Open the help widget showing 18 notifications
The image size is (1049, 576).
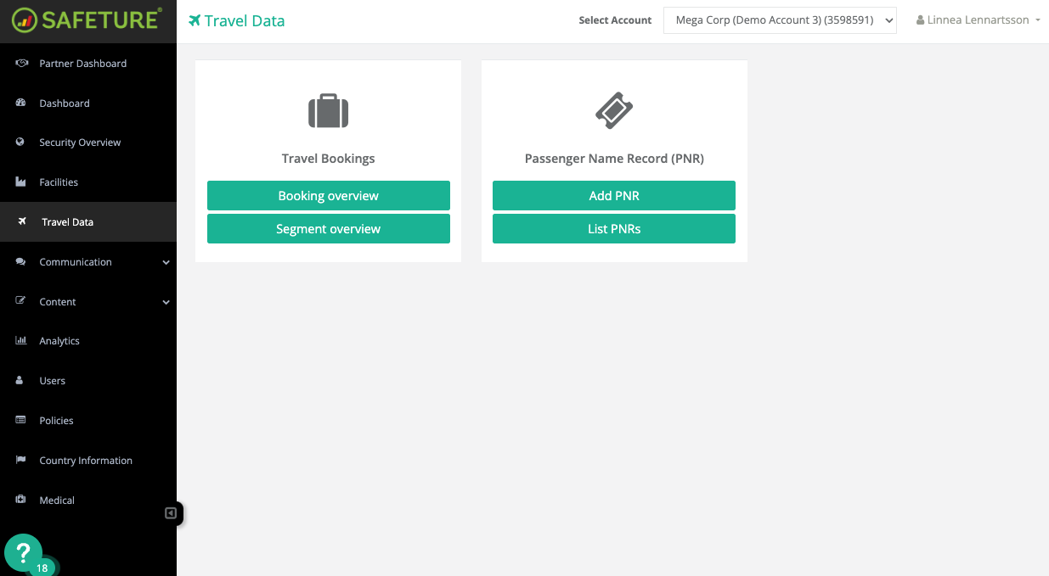click(24, 552)
